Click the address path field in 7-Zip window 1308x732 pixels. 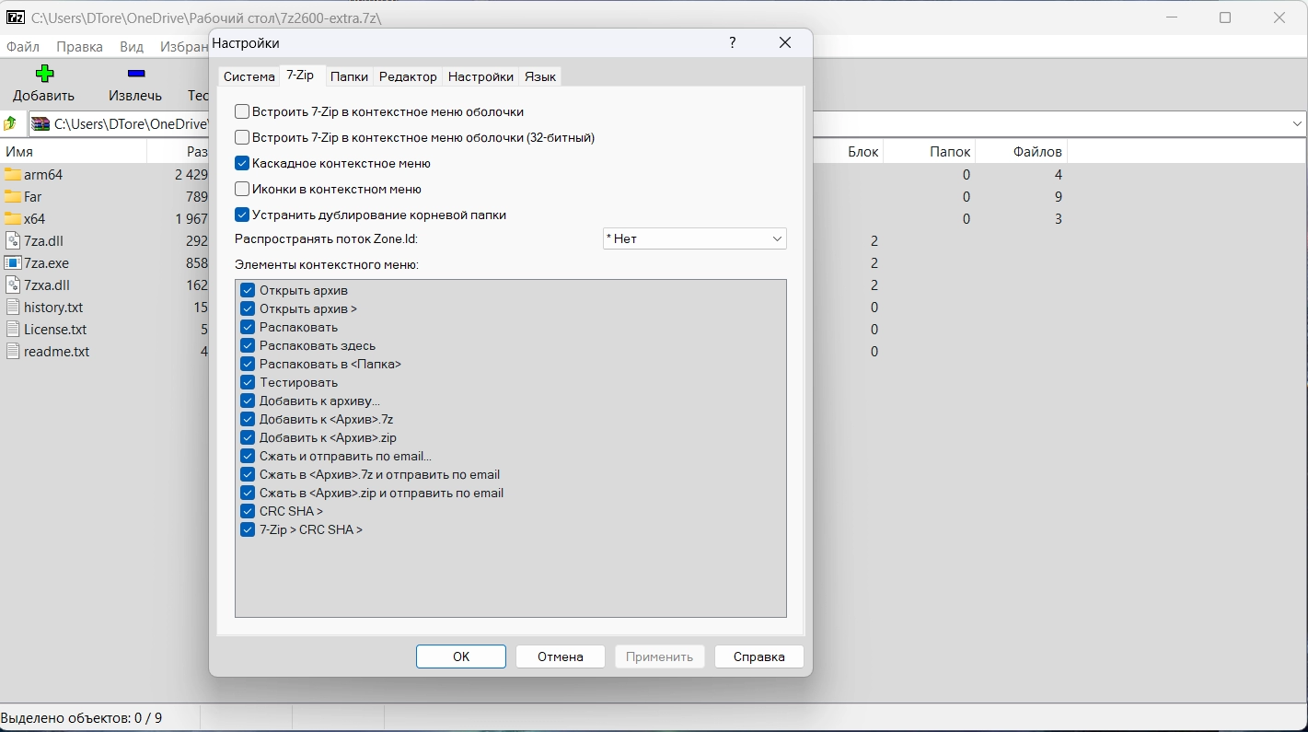[x=668, y=123]
